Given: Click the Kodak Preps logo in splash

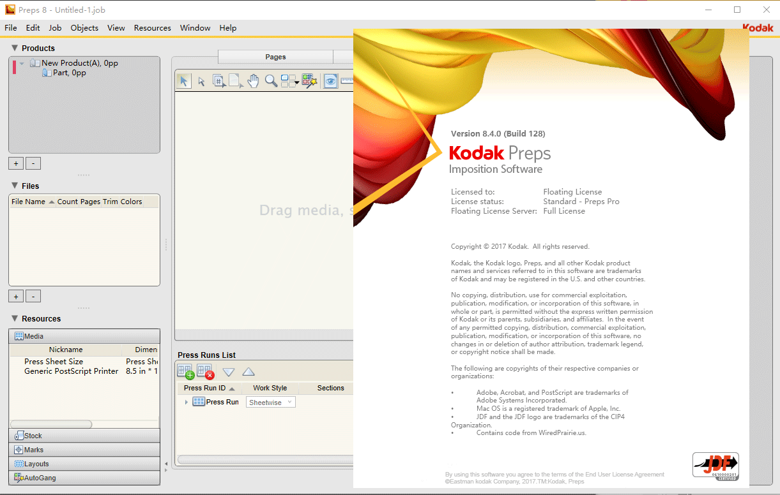Looking at the screenshot, I should click(x=500, y=153).
